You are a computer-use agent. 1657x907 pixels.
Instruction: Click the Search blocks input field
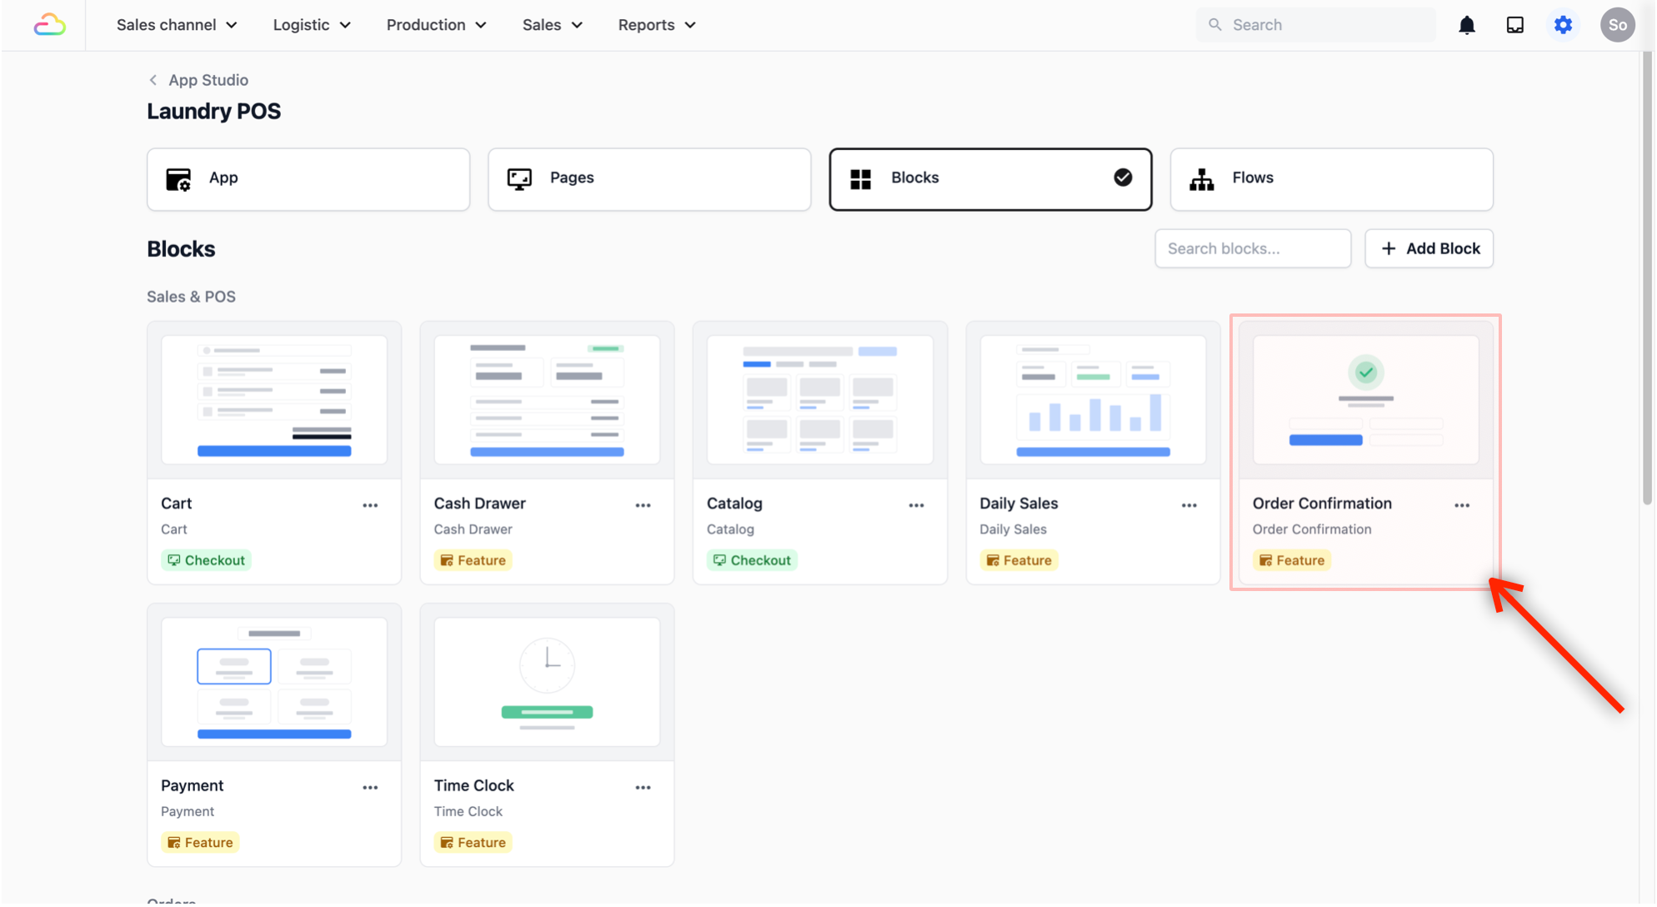(x=1252, y=248)
